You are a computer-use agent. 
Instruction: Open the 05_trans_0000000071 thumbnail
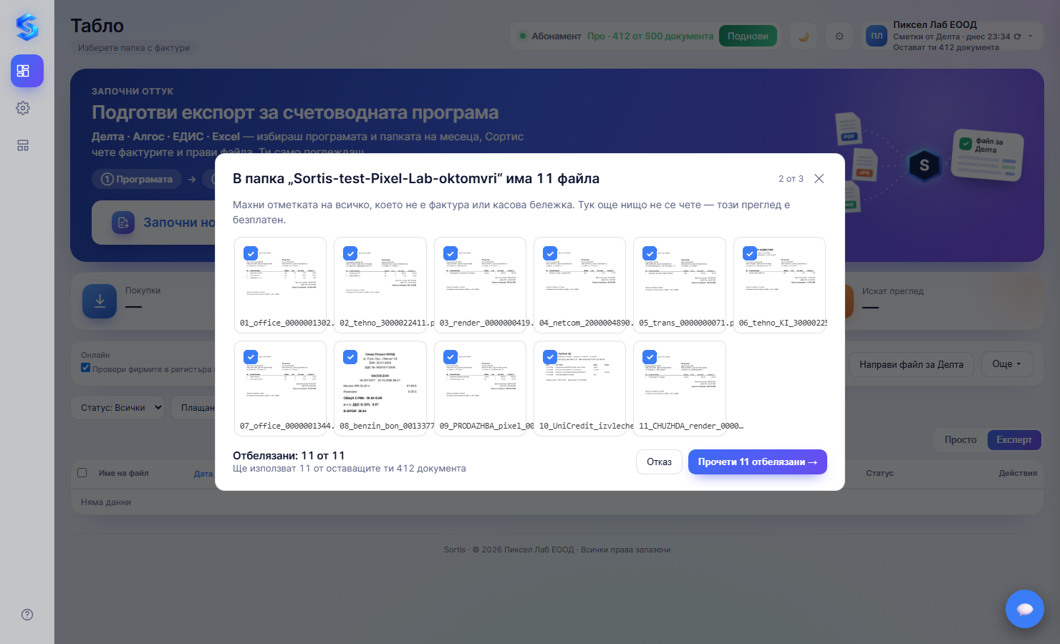[x=680, y=286]
